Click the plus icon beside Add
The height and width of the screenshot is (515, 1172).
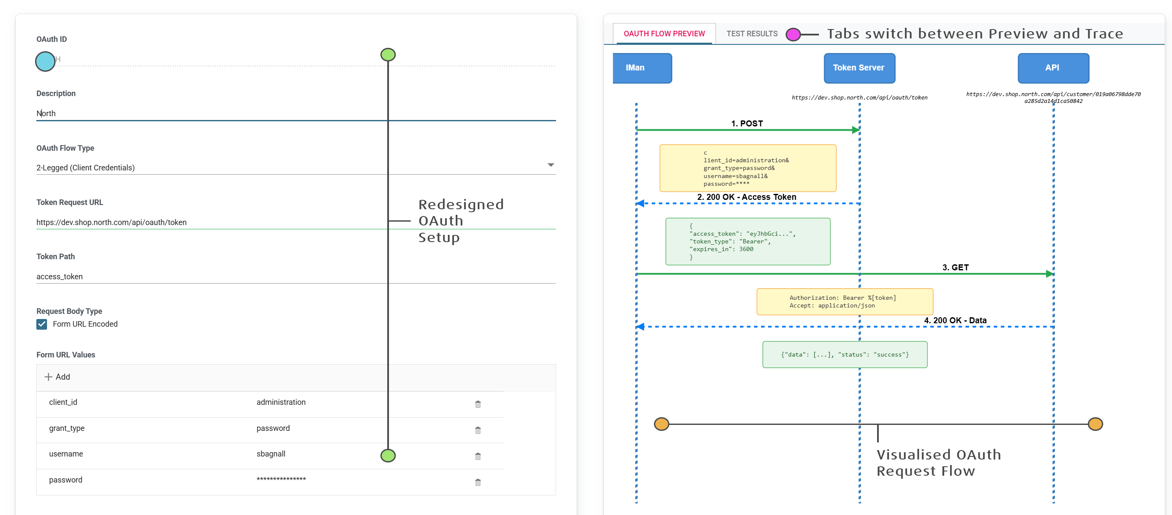click(x=48, y=377)
